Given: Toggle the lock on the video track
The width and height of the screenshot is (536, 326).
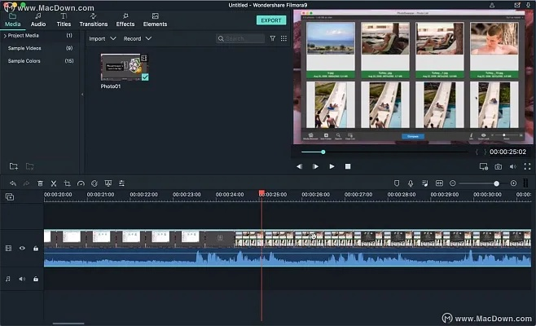Looking at the screenshot, I should [36, 249].
